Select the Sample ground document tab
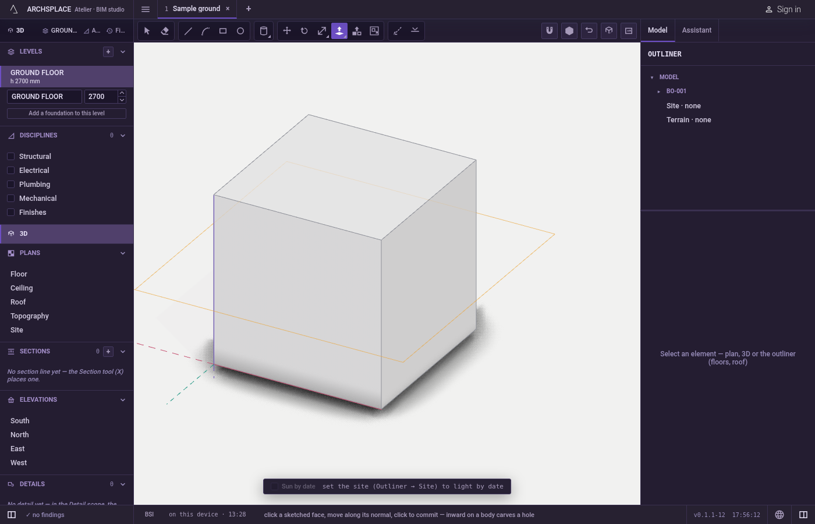This screenshot has height=524, width=815. click(197, 9)
